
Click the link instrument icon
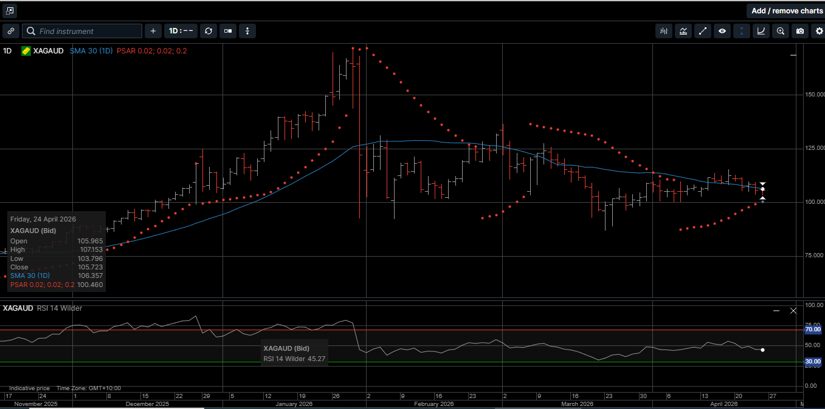point(10,31)
